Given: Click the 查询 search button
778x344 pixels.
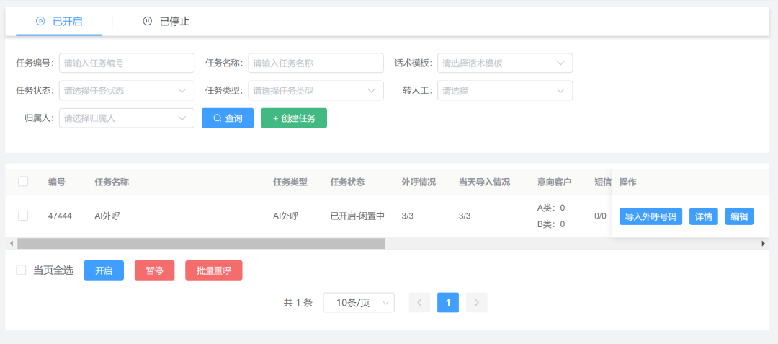Looking at the screenshot, I should 228,118.
